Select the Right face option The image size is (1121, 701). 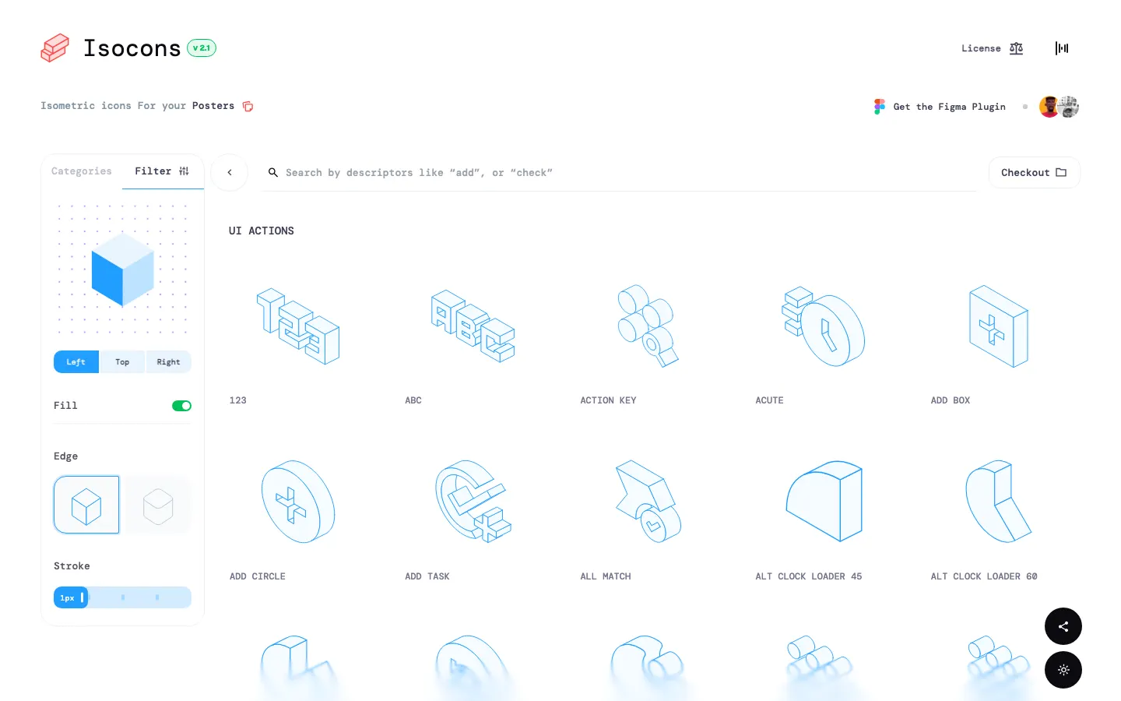(168, 362)
